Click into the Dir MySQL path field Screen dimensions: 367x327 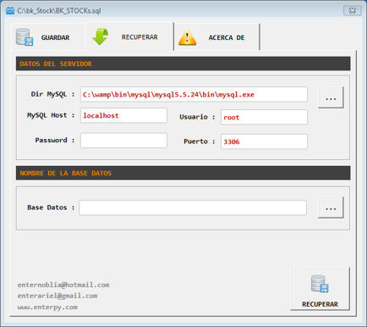(x=194, y=95)
